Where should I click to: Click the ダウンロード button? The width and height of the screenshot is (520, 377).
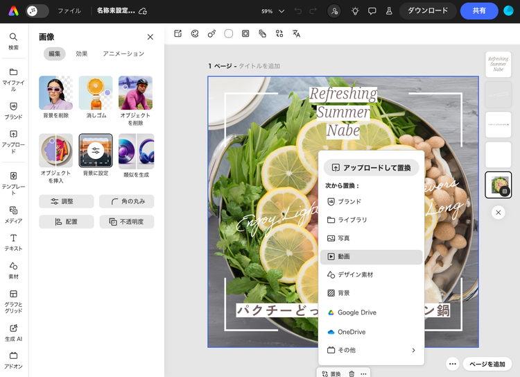(428, 11)
